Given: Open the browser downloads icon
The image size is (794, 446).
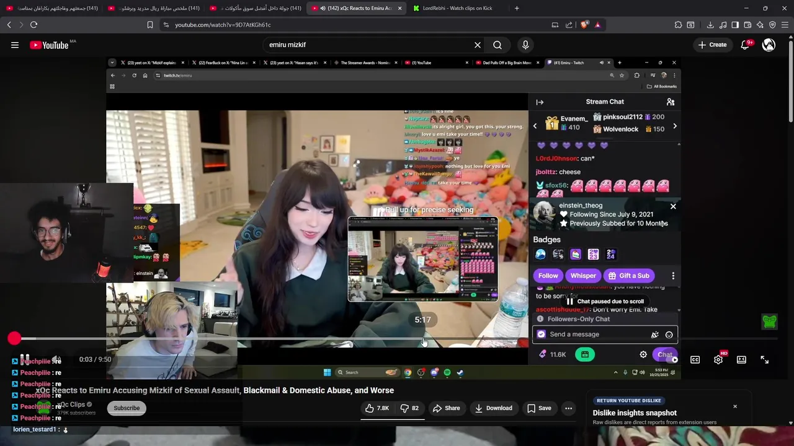Looking at the screenshot, I should coord(710,25).
